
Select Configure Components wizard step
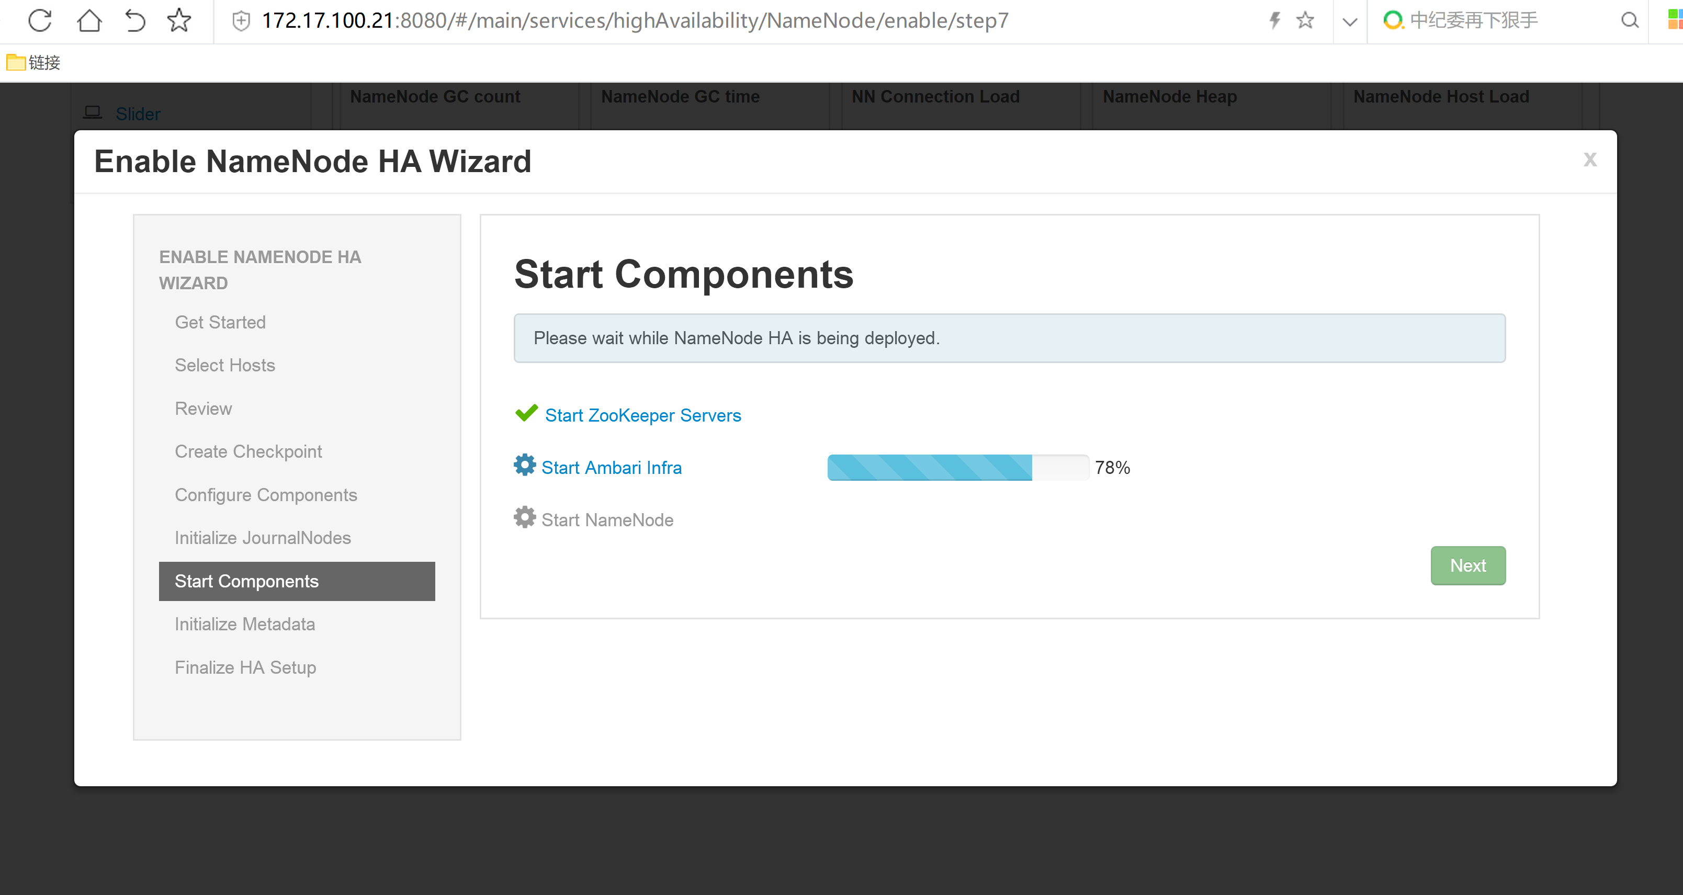tap(266, 495)
